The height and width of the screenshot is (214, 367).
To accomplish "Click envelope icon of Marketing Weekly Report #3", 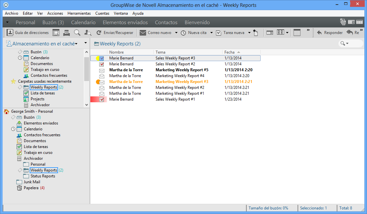I will pos(101,82).
